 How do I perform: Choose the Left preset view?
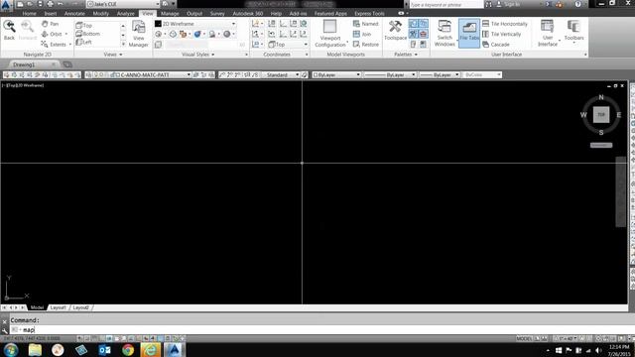pos(83,42)
